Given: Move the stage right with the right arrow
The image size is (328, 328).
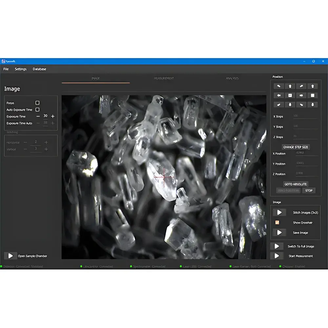Looking at the screenshot, I should click(x=301, y=95).
